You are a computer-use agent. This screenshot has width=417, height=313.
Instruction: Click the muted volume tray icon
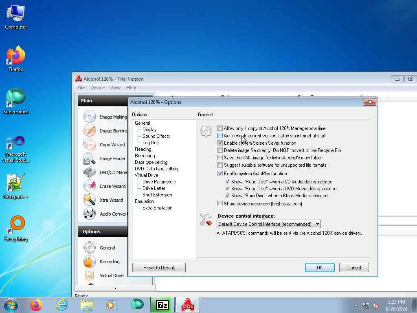pos(376,306)
